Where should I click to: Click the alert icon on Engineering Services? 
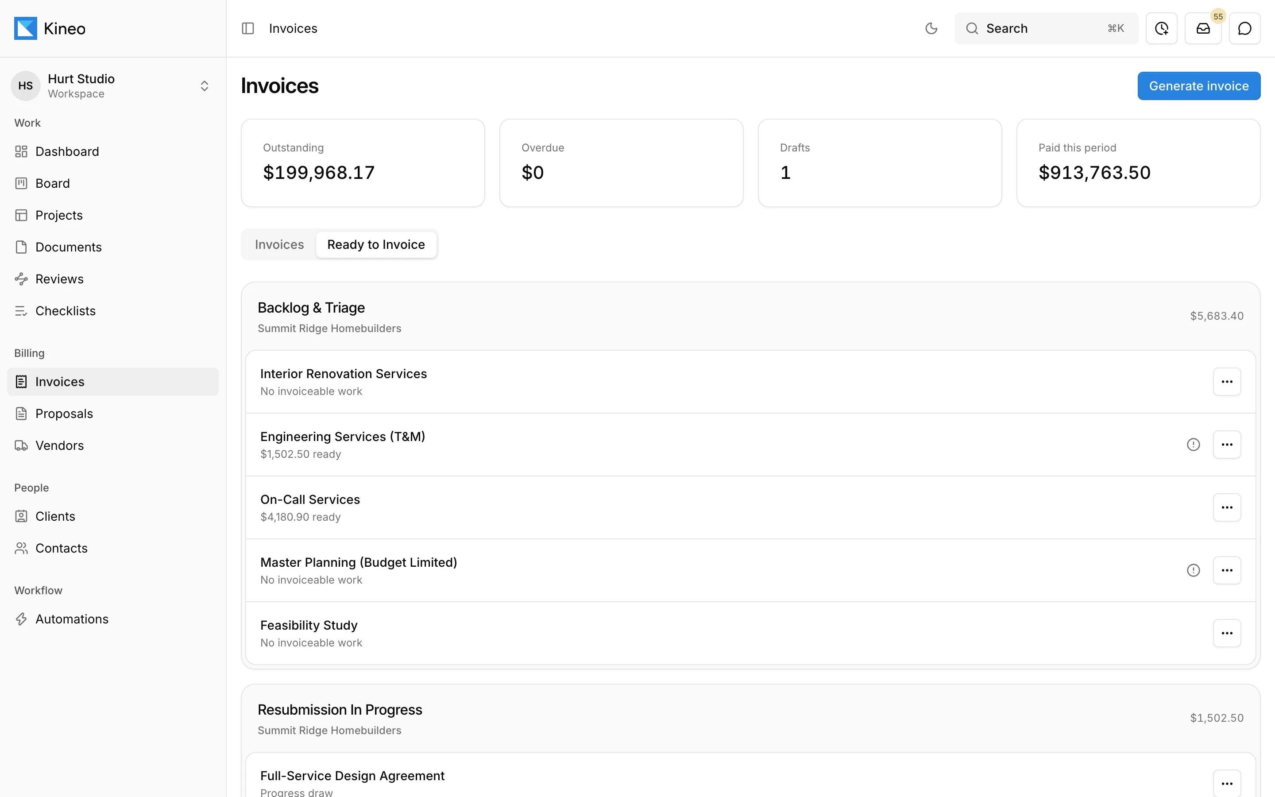pos(1193,445)
